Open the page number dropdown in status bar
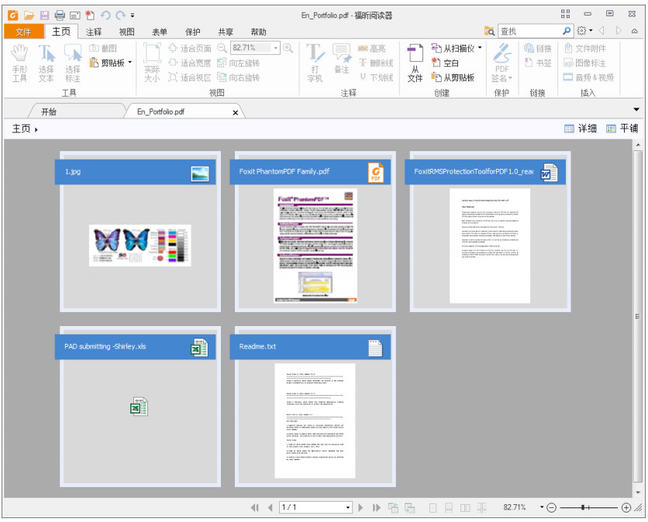 click(347, 507)
